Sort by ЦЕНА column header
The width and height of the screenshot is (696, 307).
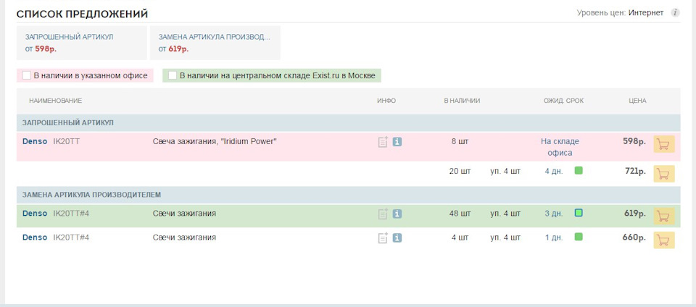pos(637,101)
